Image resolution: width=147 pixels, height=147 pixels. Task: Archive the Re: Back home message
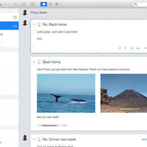[120, 48]
